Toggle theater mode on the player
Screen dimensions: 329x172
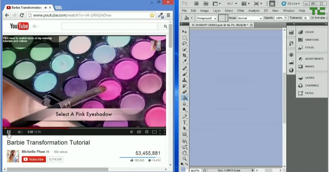154,132
